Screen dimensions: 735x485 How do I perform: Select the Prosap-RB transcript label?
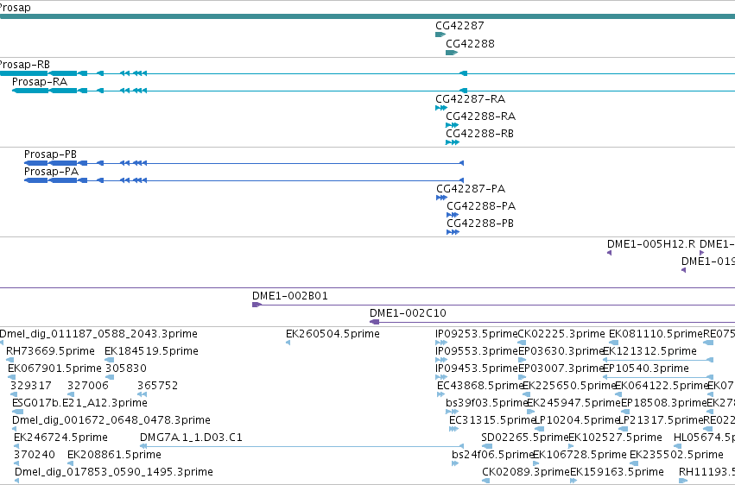tap(25, 64)
